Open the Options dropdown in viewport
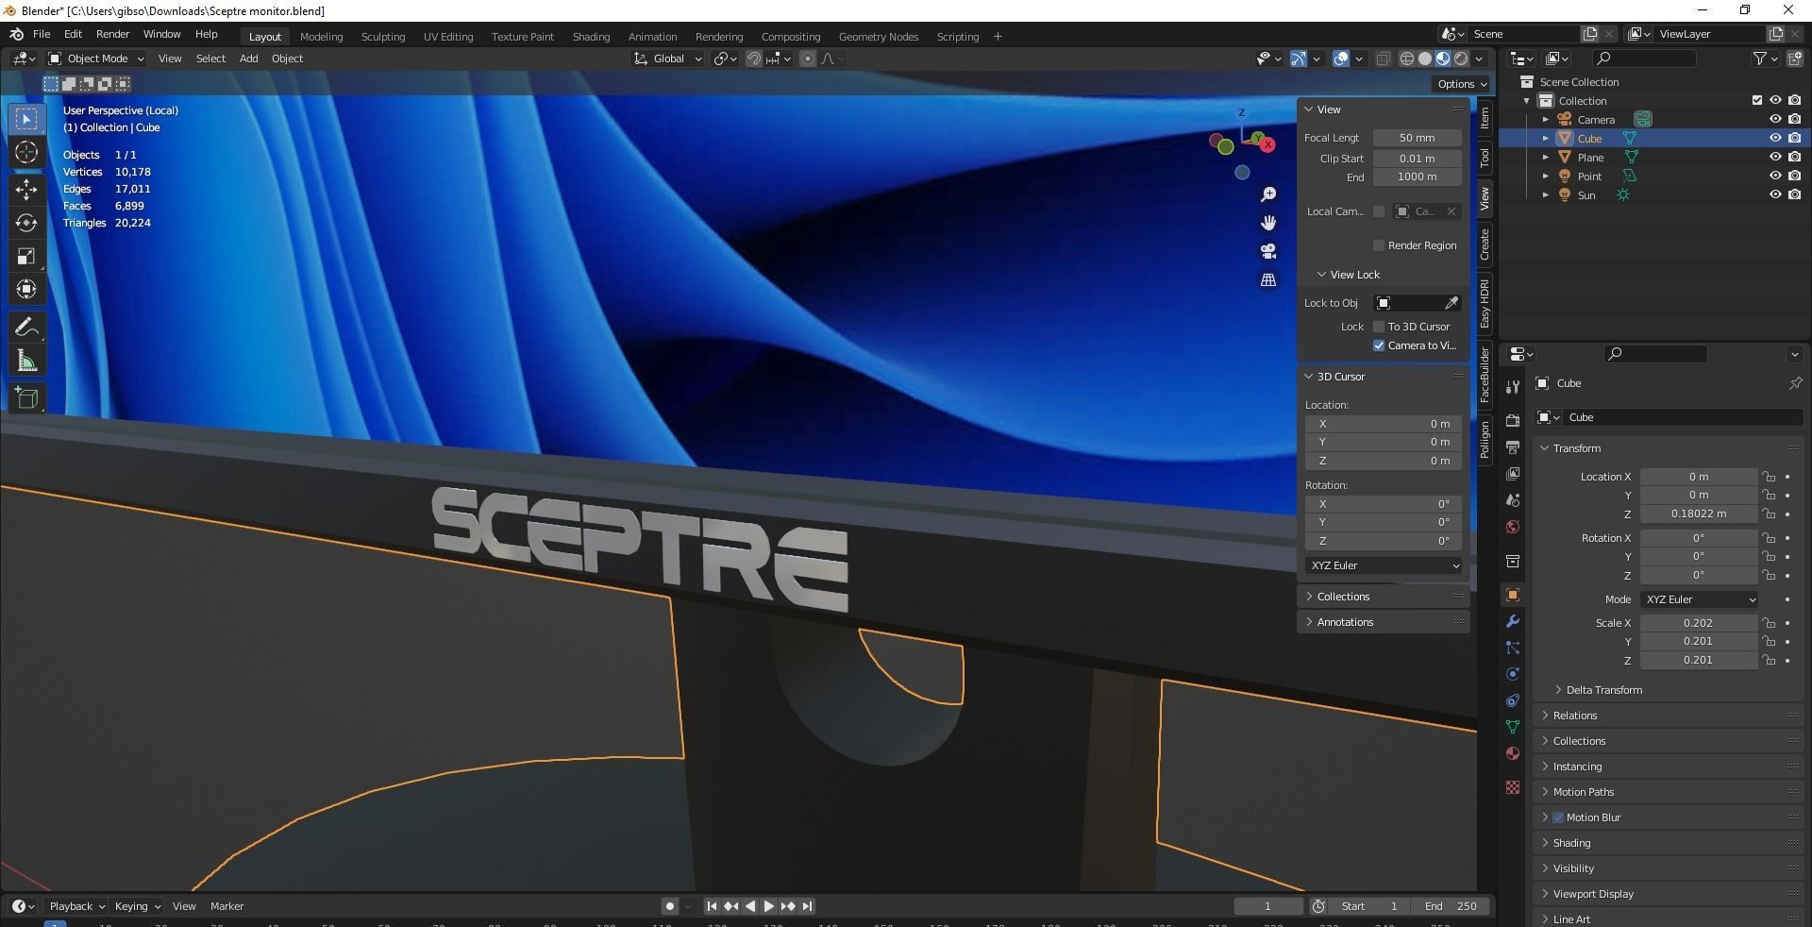Image resolution: width=1812 pixels, height=927 pixels. tap(1462, 84)
